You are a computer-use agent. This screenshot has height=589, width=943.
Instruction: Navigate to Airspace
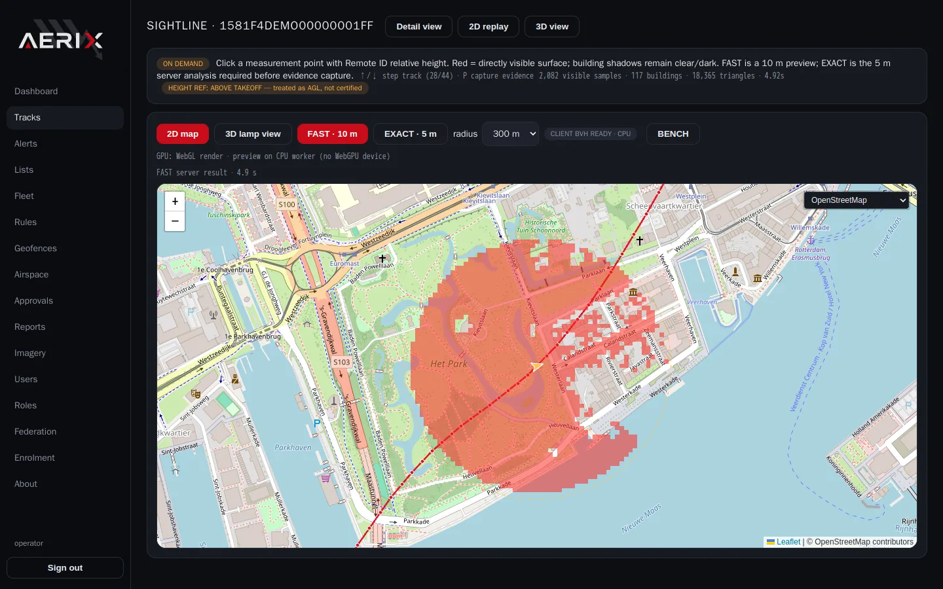[x=65, y=274]
